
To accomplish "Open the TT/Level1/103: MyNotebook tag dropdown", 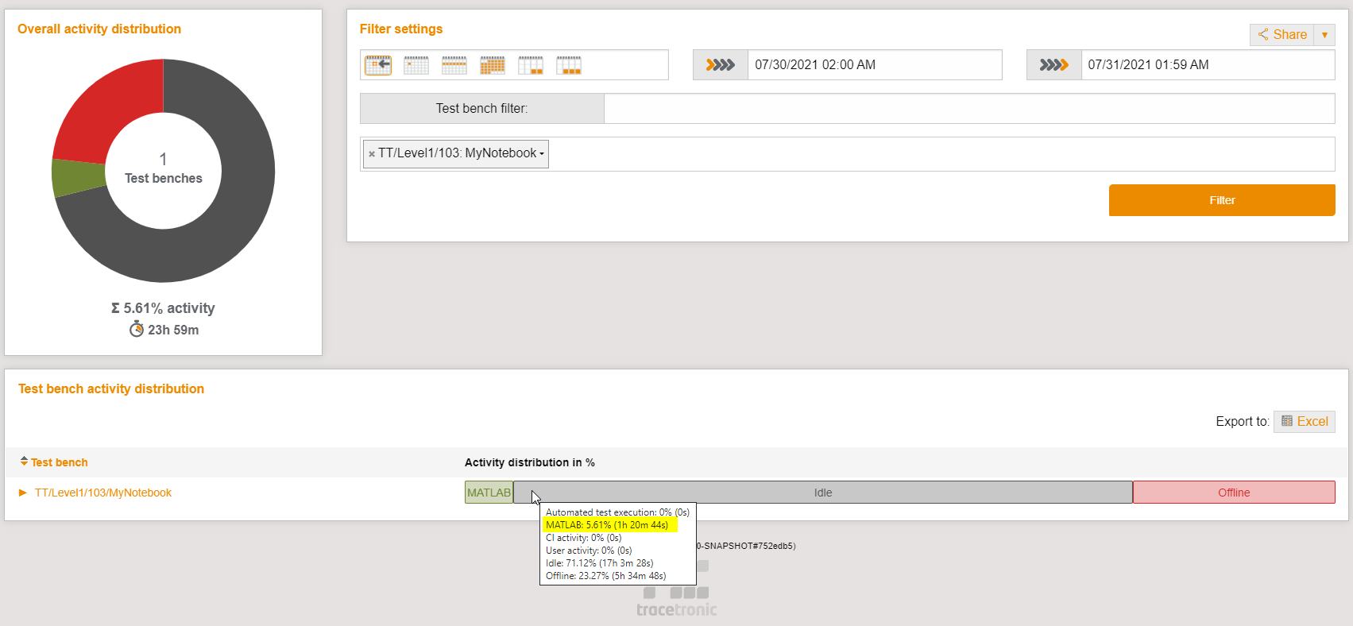I will [x=542, y=154].
